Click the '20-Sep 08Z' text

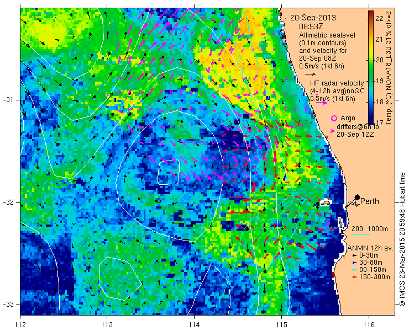pyautogui.click(x=316, y=58)
